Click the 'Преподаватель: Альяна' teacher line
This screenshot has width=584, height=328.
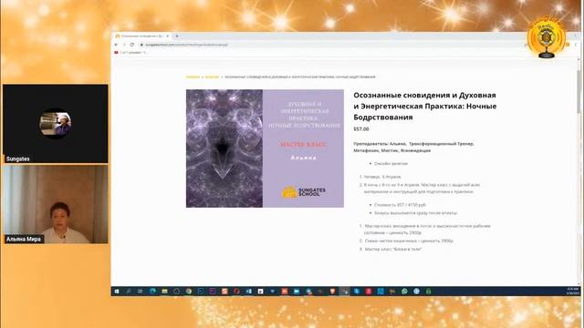point(413,147)
